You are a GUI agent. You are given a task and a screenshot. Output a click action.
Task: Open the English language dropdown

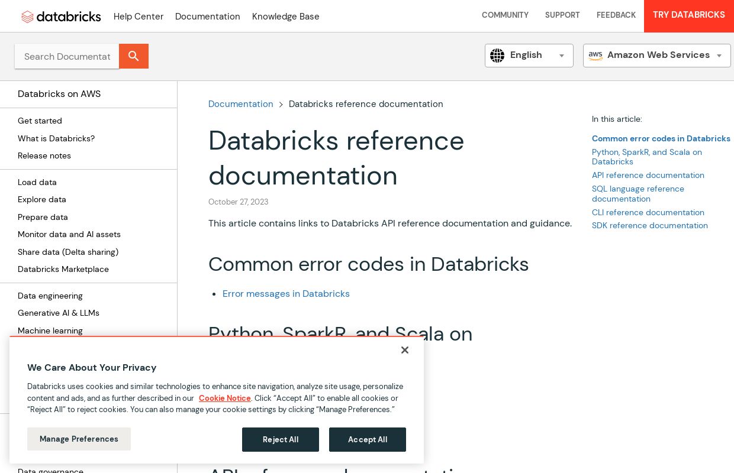click(x=529, y=56)
